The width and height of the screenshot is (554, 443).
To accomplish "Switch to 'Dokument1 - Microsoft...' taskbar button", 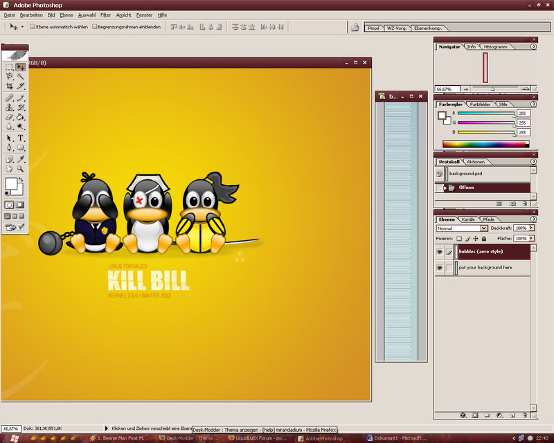I will pyautogui.click(x=397, y=438).
